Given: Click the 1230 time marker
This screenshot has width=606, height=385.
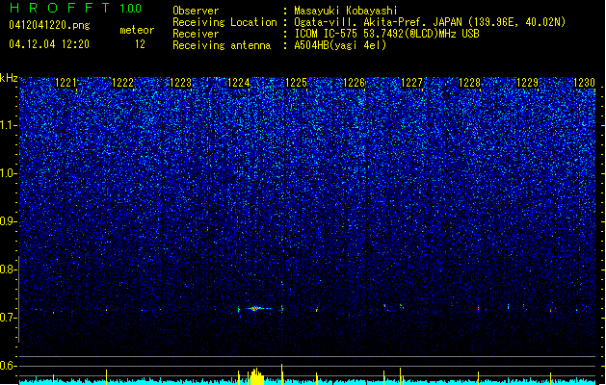Looking at the screenshot, I should pos(584,83).
